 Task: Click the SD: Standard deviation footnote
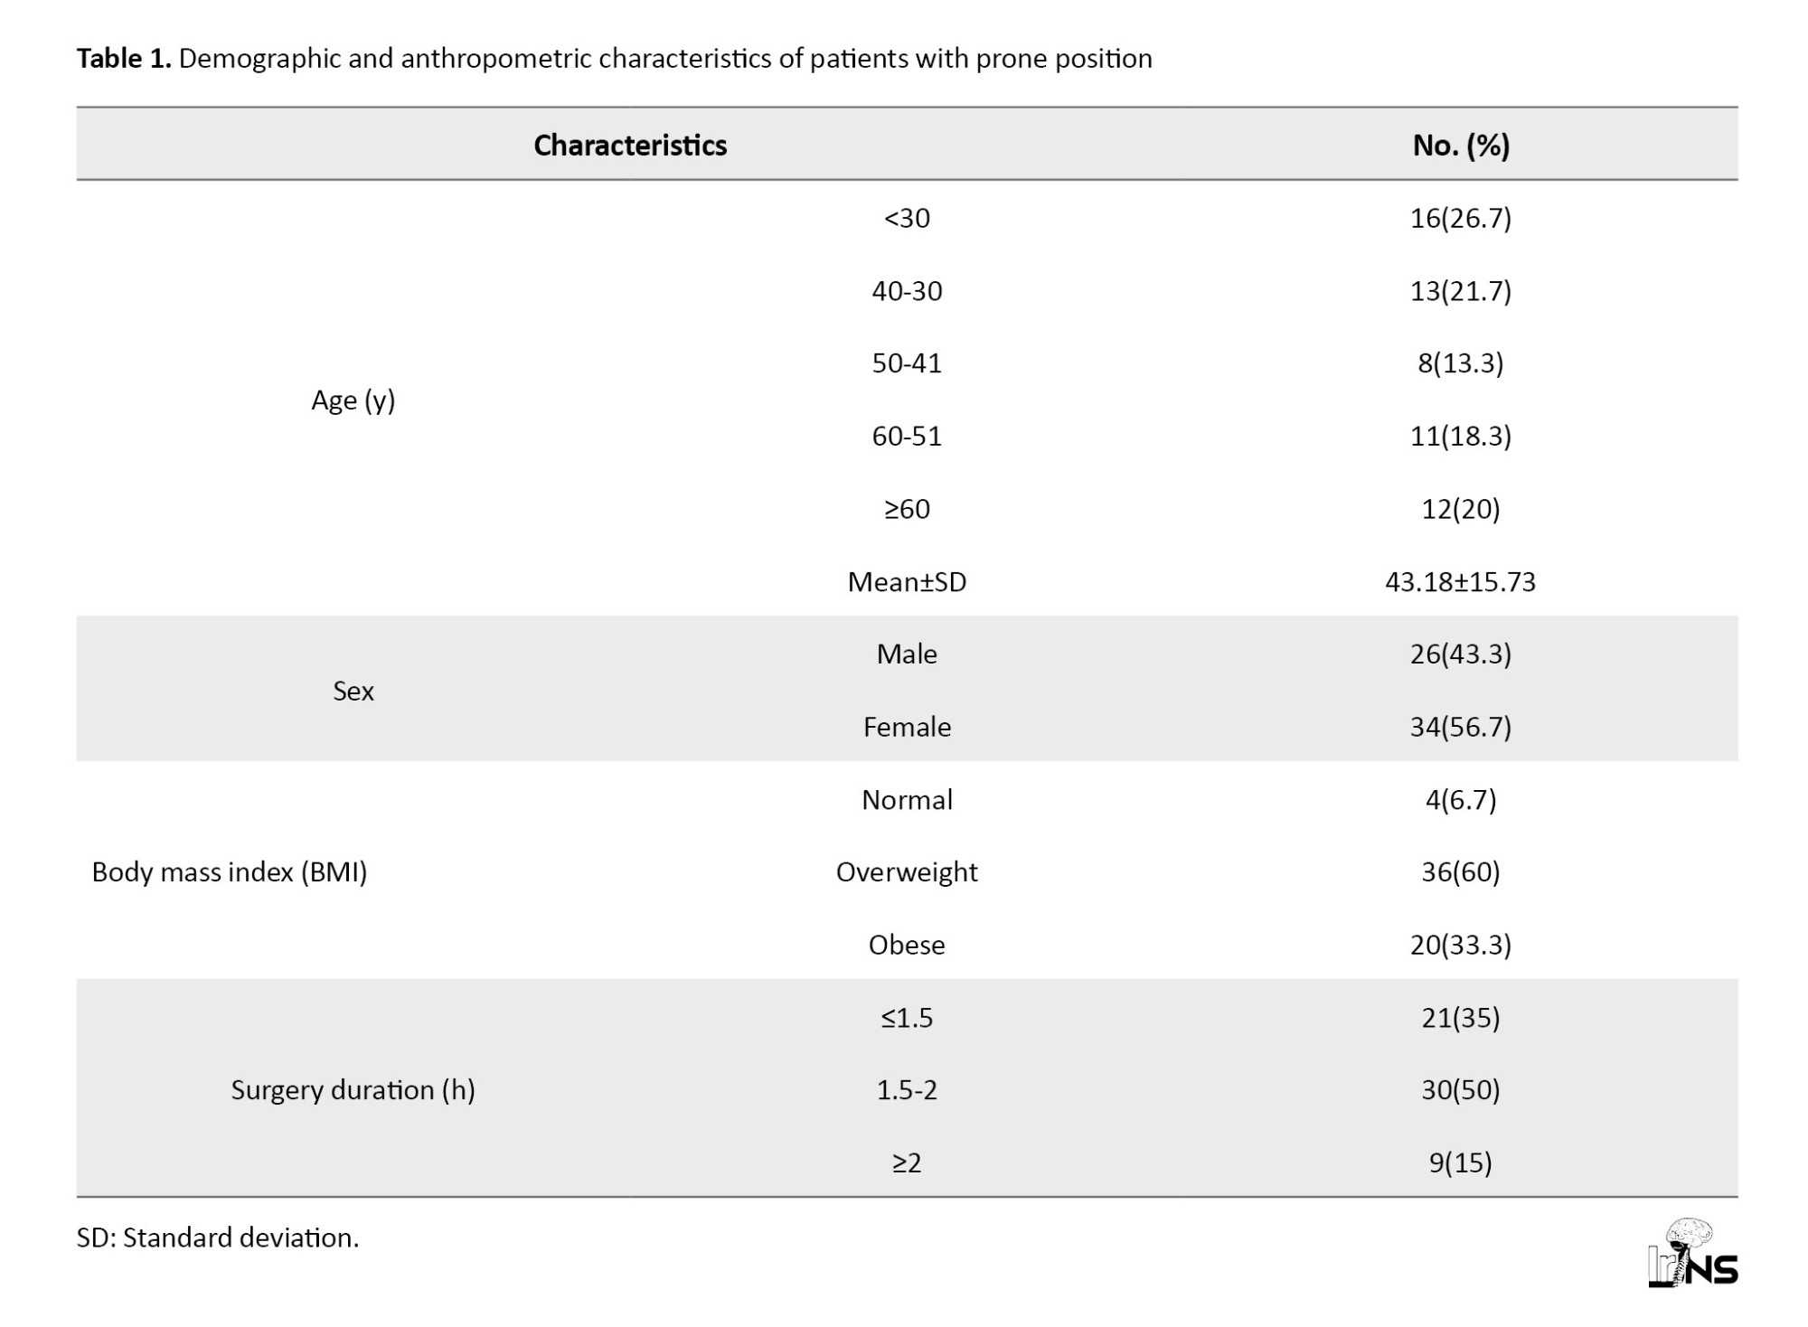point(218,1238)
